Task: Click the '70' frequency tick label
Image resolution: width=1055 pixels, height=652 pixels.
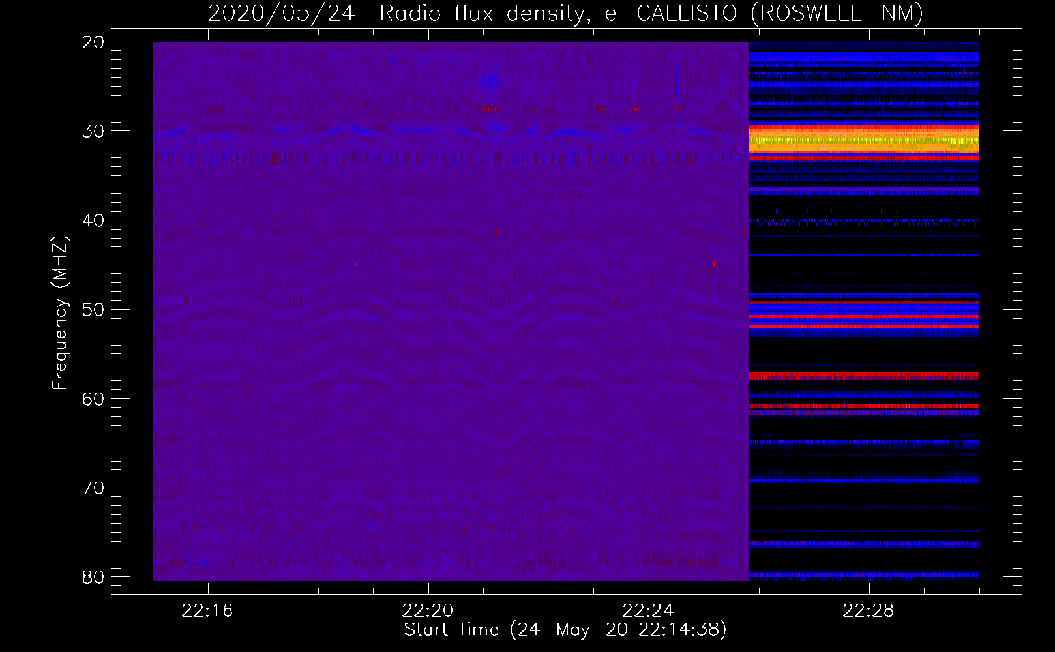Action: coord(94,488)
